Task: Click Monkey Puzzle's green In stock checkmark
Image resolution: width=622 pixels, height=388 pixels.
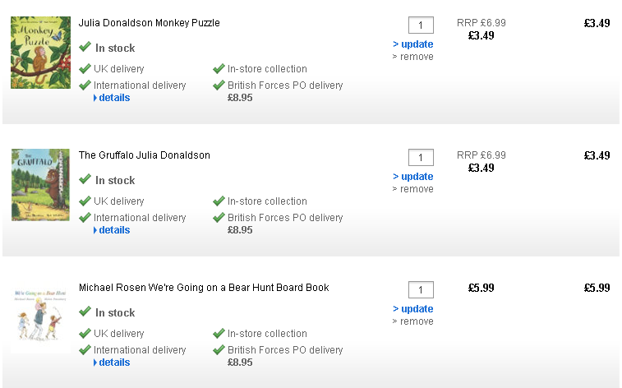Action: (85, 48)
